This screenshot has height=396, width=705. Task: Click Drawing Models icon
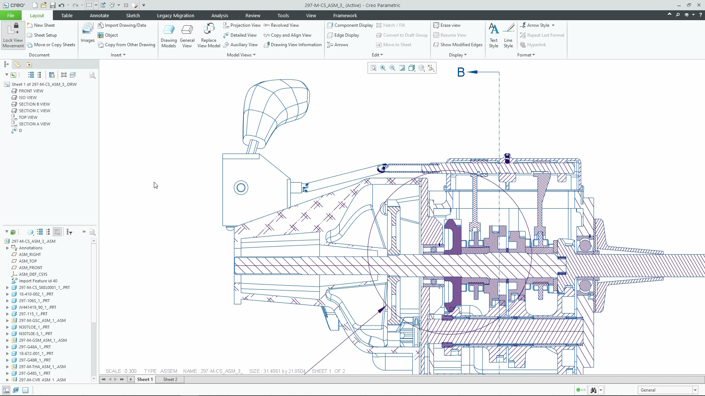pos(169,35)
